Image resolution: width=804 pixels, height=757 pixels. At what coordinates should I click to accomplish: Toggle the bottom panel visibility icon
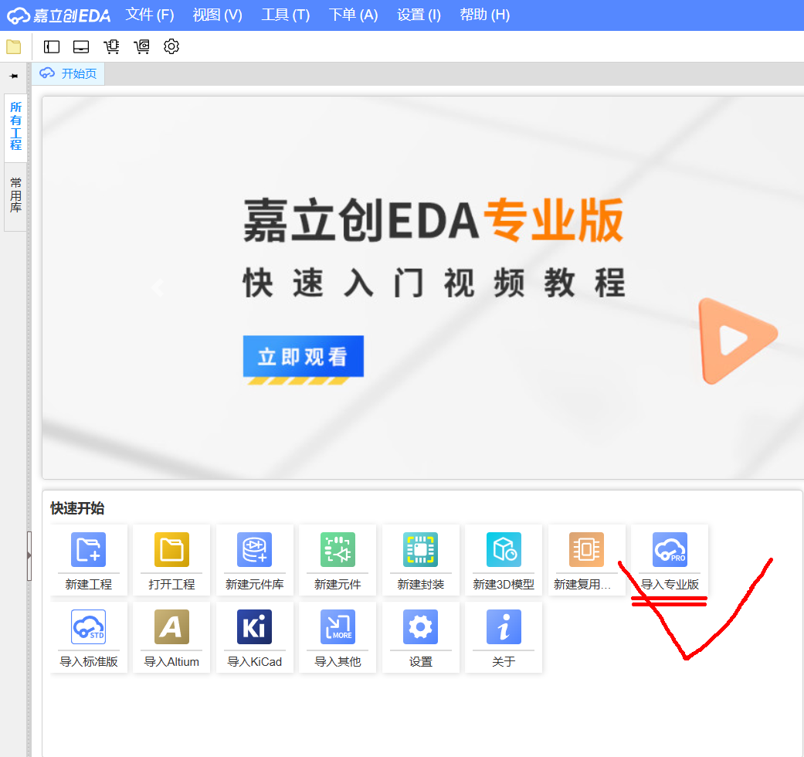tap(80, 46)
